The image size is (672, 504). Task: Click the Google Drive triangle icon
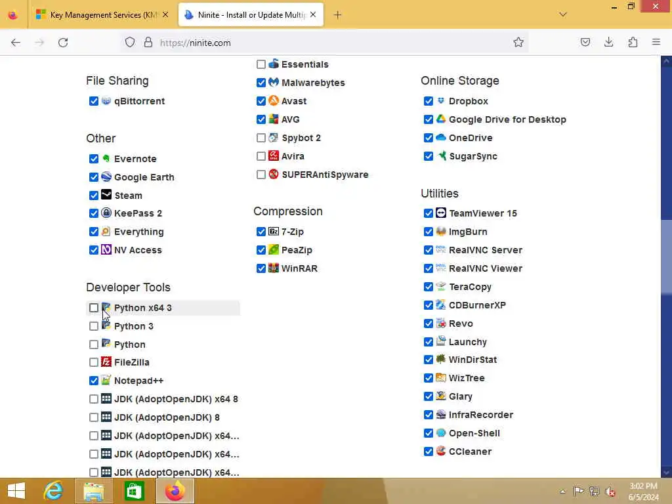[441, 119]
